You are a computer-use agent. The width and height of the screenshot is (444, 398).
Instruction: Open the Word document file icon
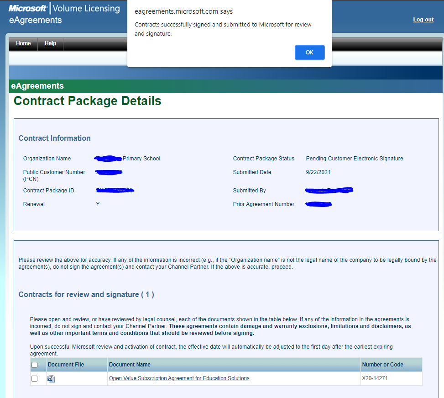[x=51, y=379]
